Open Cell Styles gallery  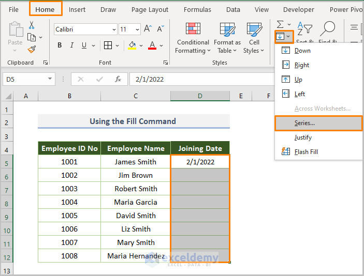[254, 38]
